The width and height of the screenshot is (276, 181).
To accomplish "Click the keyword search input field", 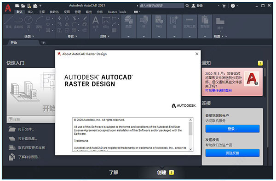I will pos(162,6).
